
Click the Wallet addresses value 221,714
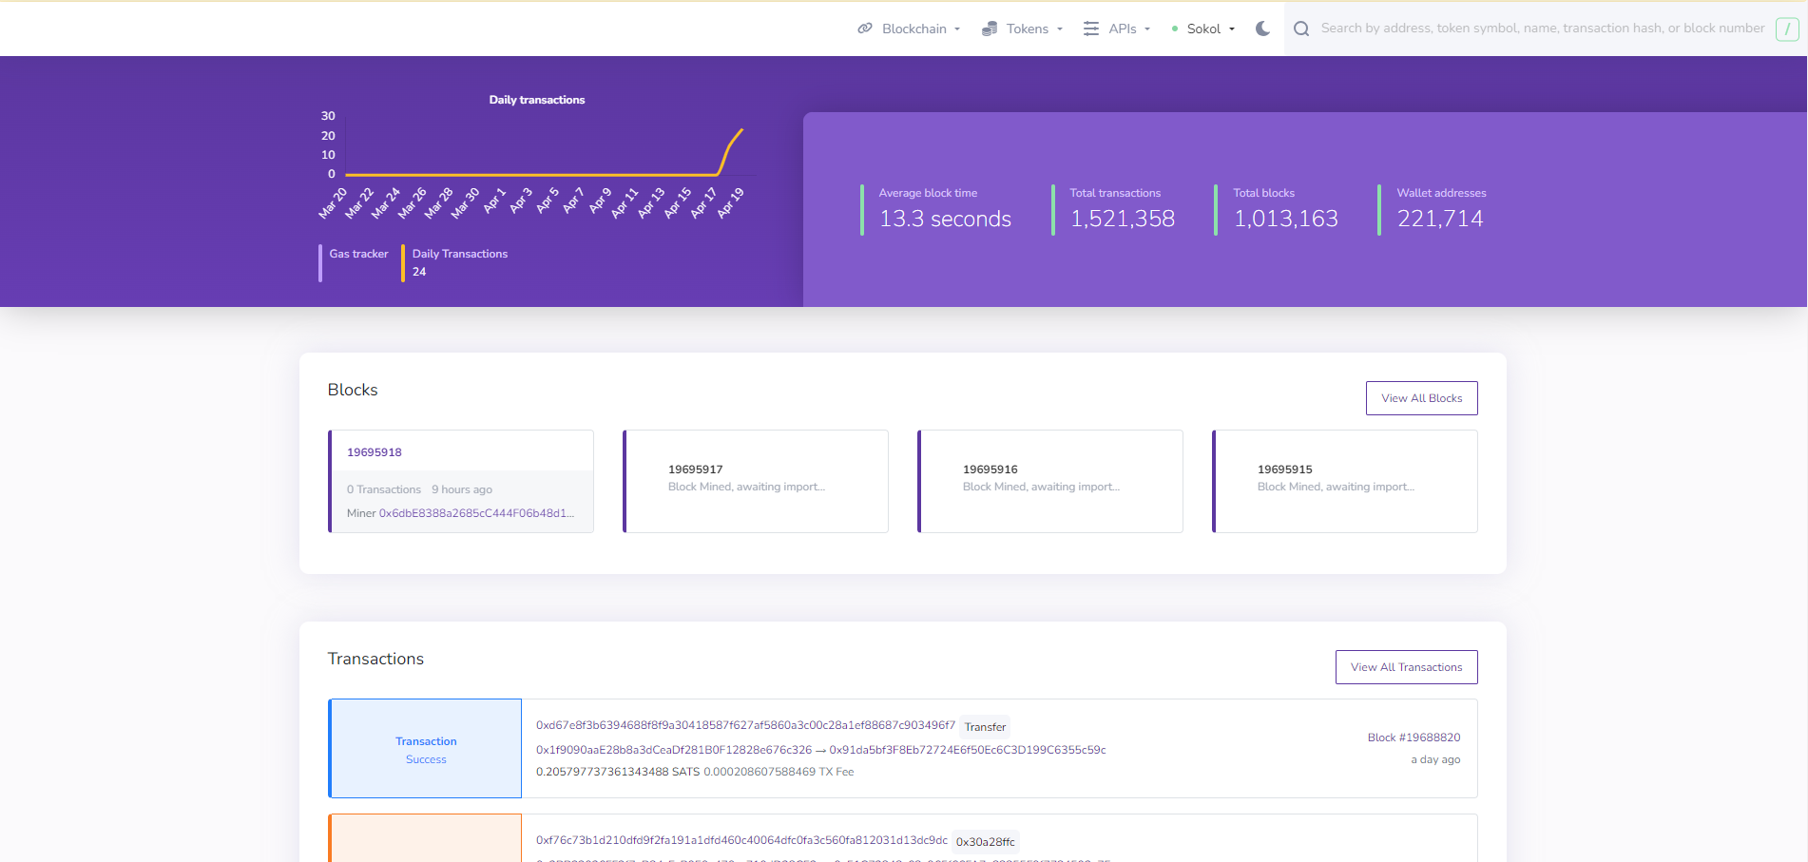point(1440,219)
